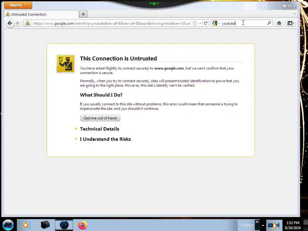The image size is (308, 231).
Task: Go forward with the forward arrow button
Action: pyautogui.click(x=18, y=23)
